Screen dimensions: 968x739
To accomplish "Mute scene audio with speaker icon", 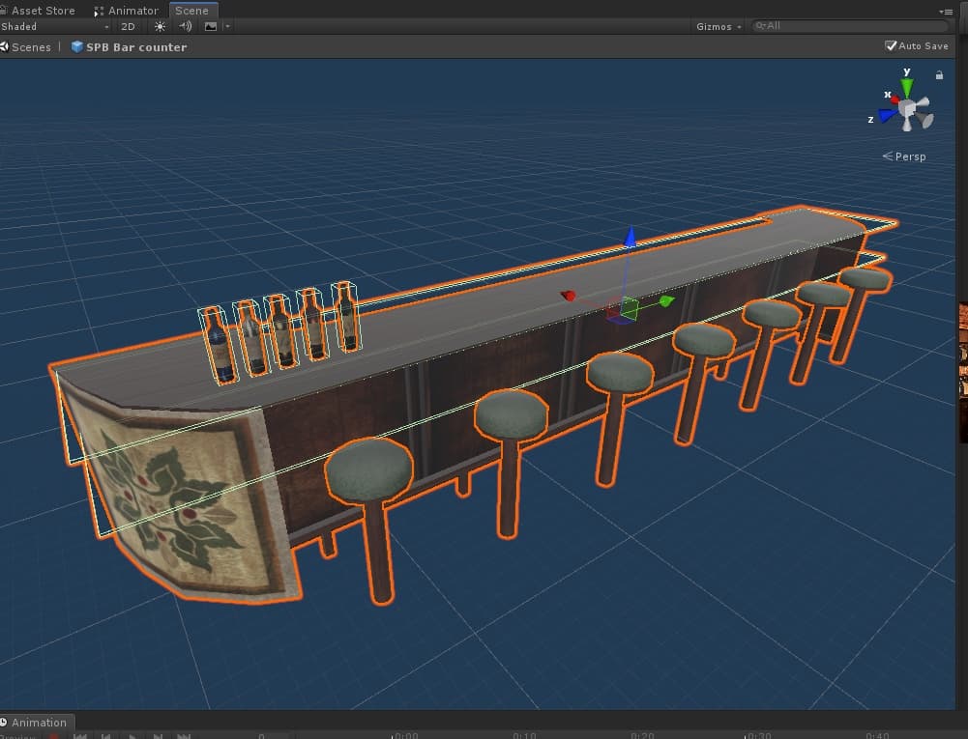I will click(x=186, y=27).
